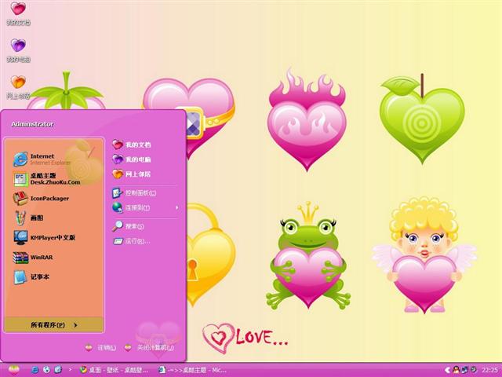
Task: Click the QQ penguin tray icon
Action: pyautogui.click(x=457, y=370)
